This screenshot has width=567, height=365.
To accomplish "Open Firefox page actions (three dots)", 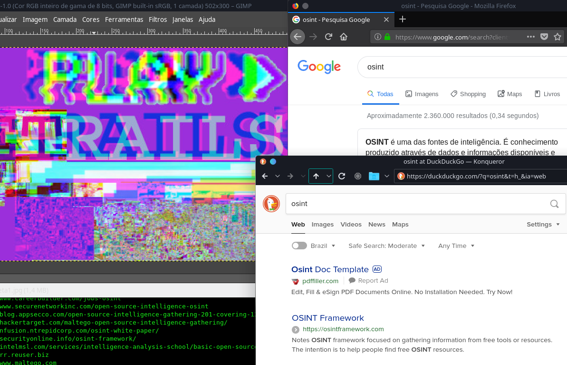I will point(531,37).
